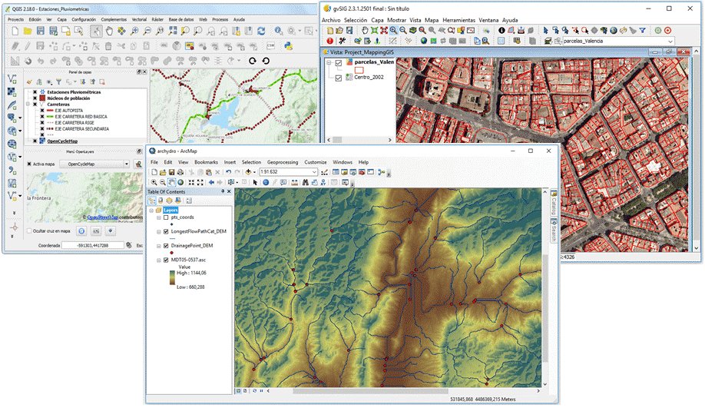
Task: Open QGIS Python console icon
Action: tap(289, 46)
